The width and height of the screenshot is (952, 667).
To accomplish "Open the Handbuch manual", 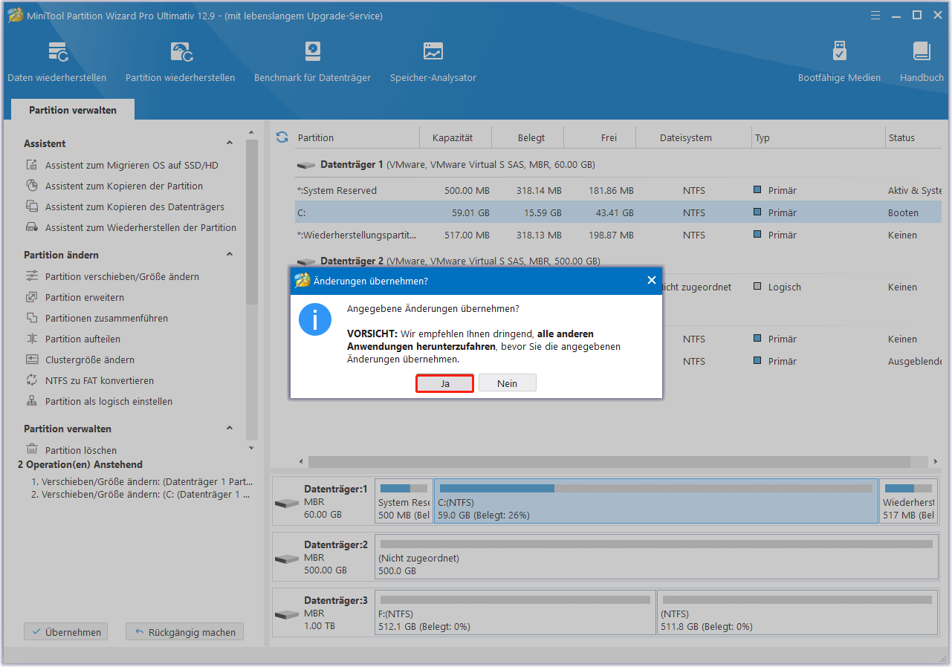I will [922, 62].
